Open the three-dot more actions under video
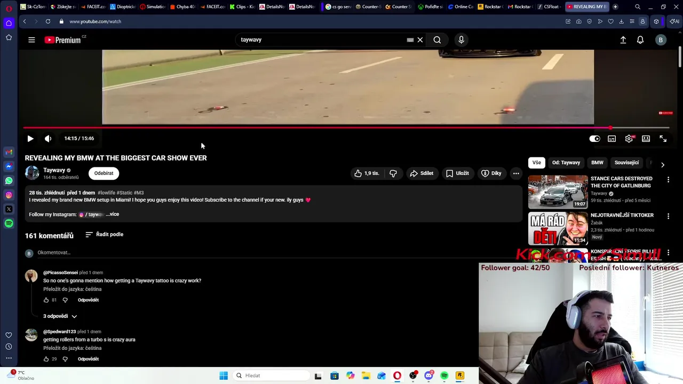Viewport: 683px width, 384px height. coord(516,173)
